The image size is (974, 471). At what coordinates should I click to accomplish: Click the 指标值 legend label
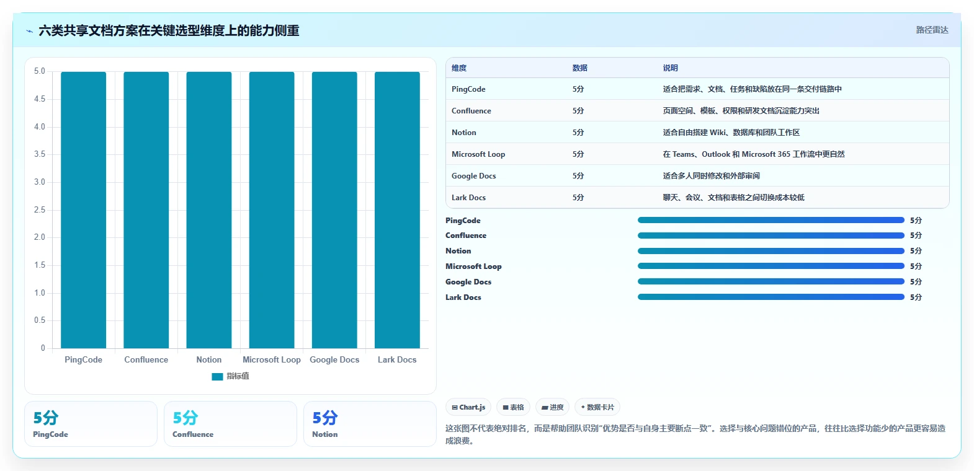tap(238, 376)
